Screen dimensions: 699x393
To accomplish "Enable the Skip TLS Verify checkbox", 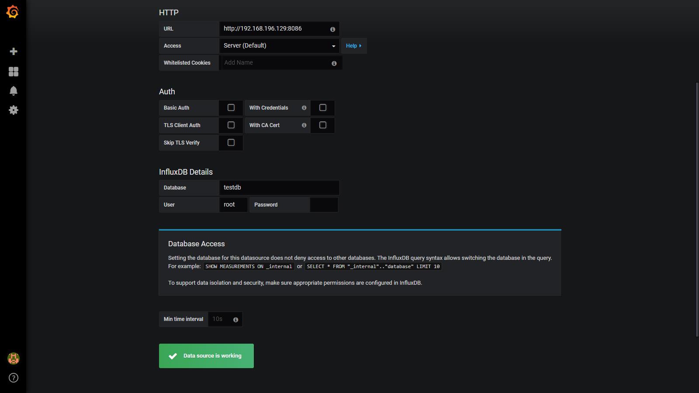I will click(231, 142).
